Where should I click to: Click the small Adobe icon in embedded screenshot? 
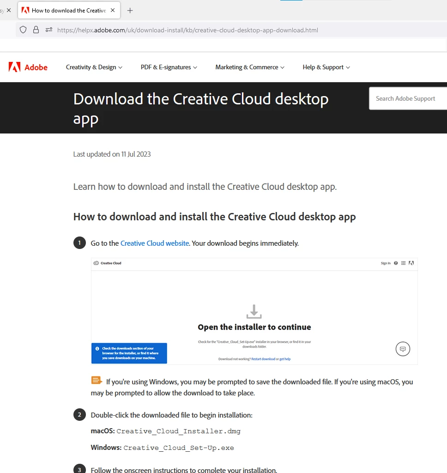pyautogui.click(x=411, y=263)
